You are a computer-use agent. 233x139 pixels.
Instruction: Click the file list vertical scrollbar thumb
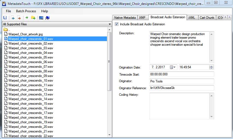(109, 61)
